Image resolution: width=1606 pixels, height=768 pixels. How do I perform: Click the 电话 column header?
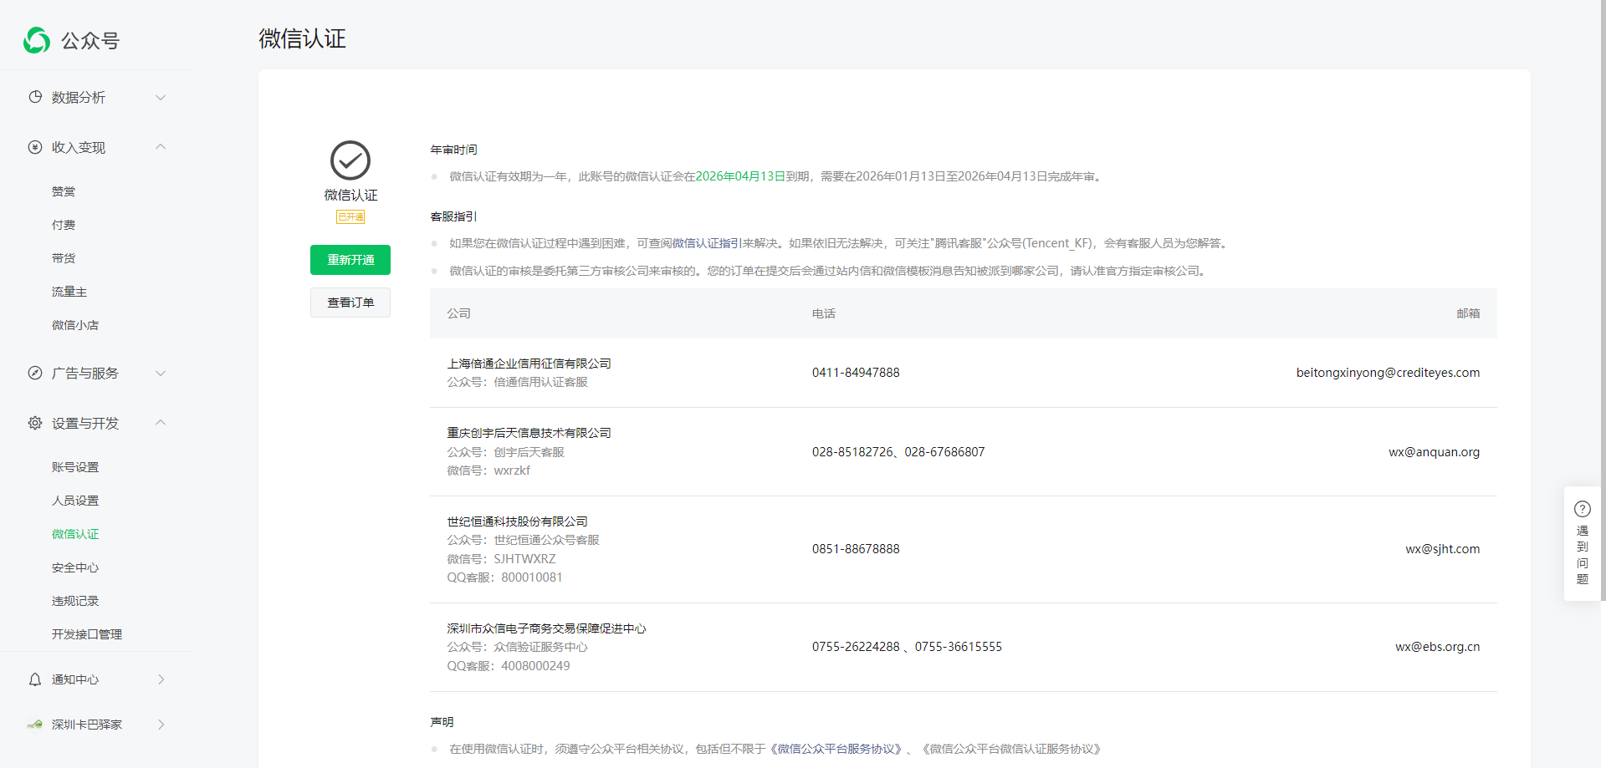(x=824, y=313)
